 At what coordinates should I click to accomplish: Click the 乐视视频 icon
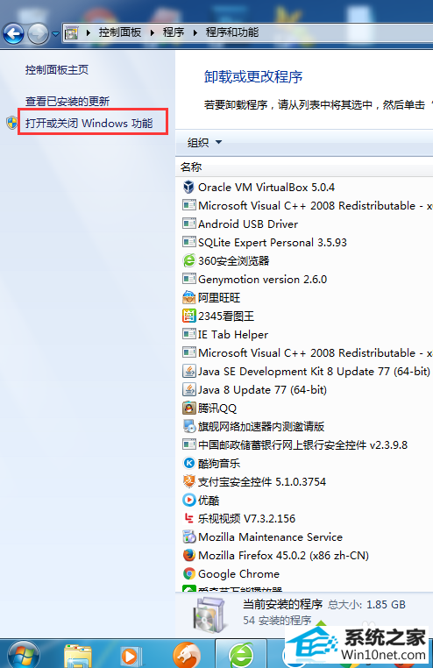pos(188,518)
